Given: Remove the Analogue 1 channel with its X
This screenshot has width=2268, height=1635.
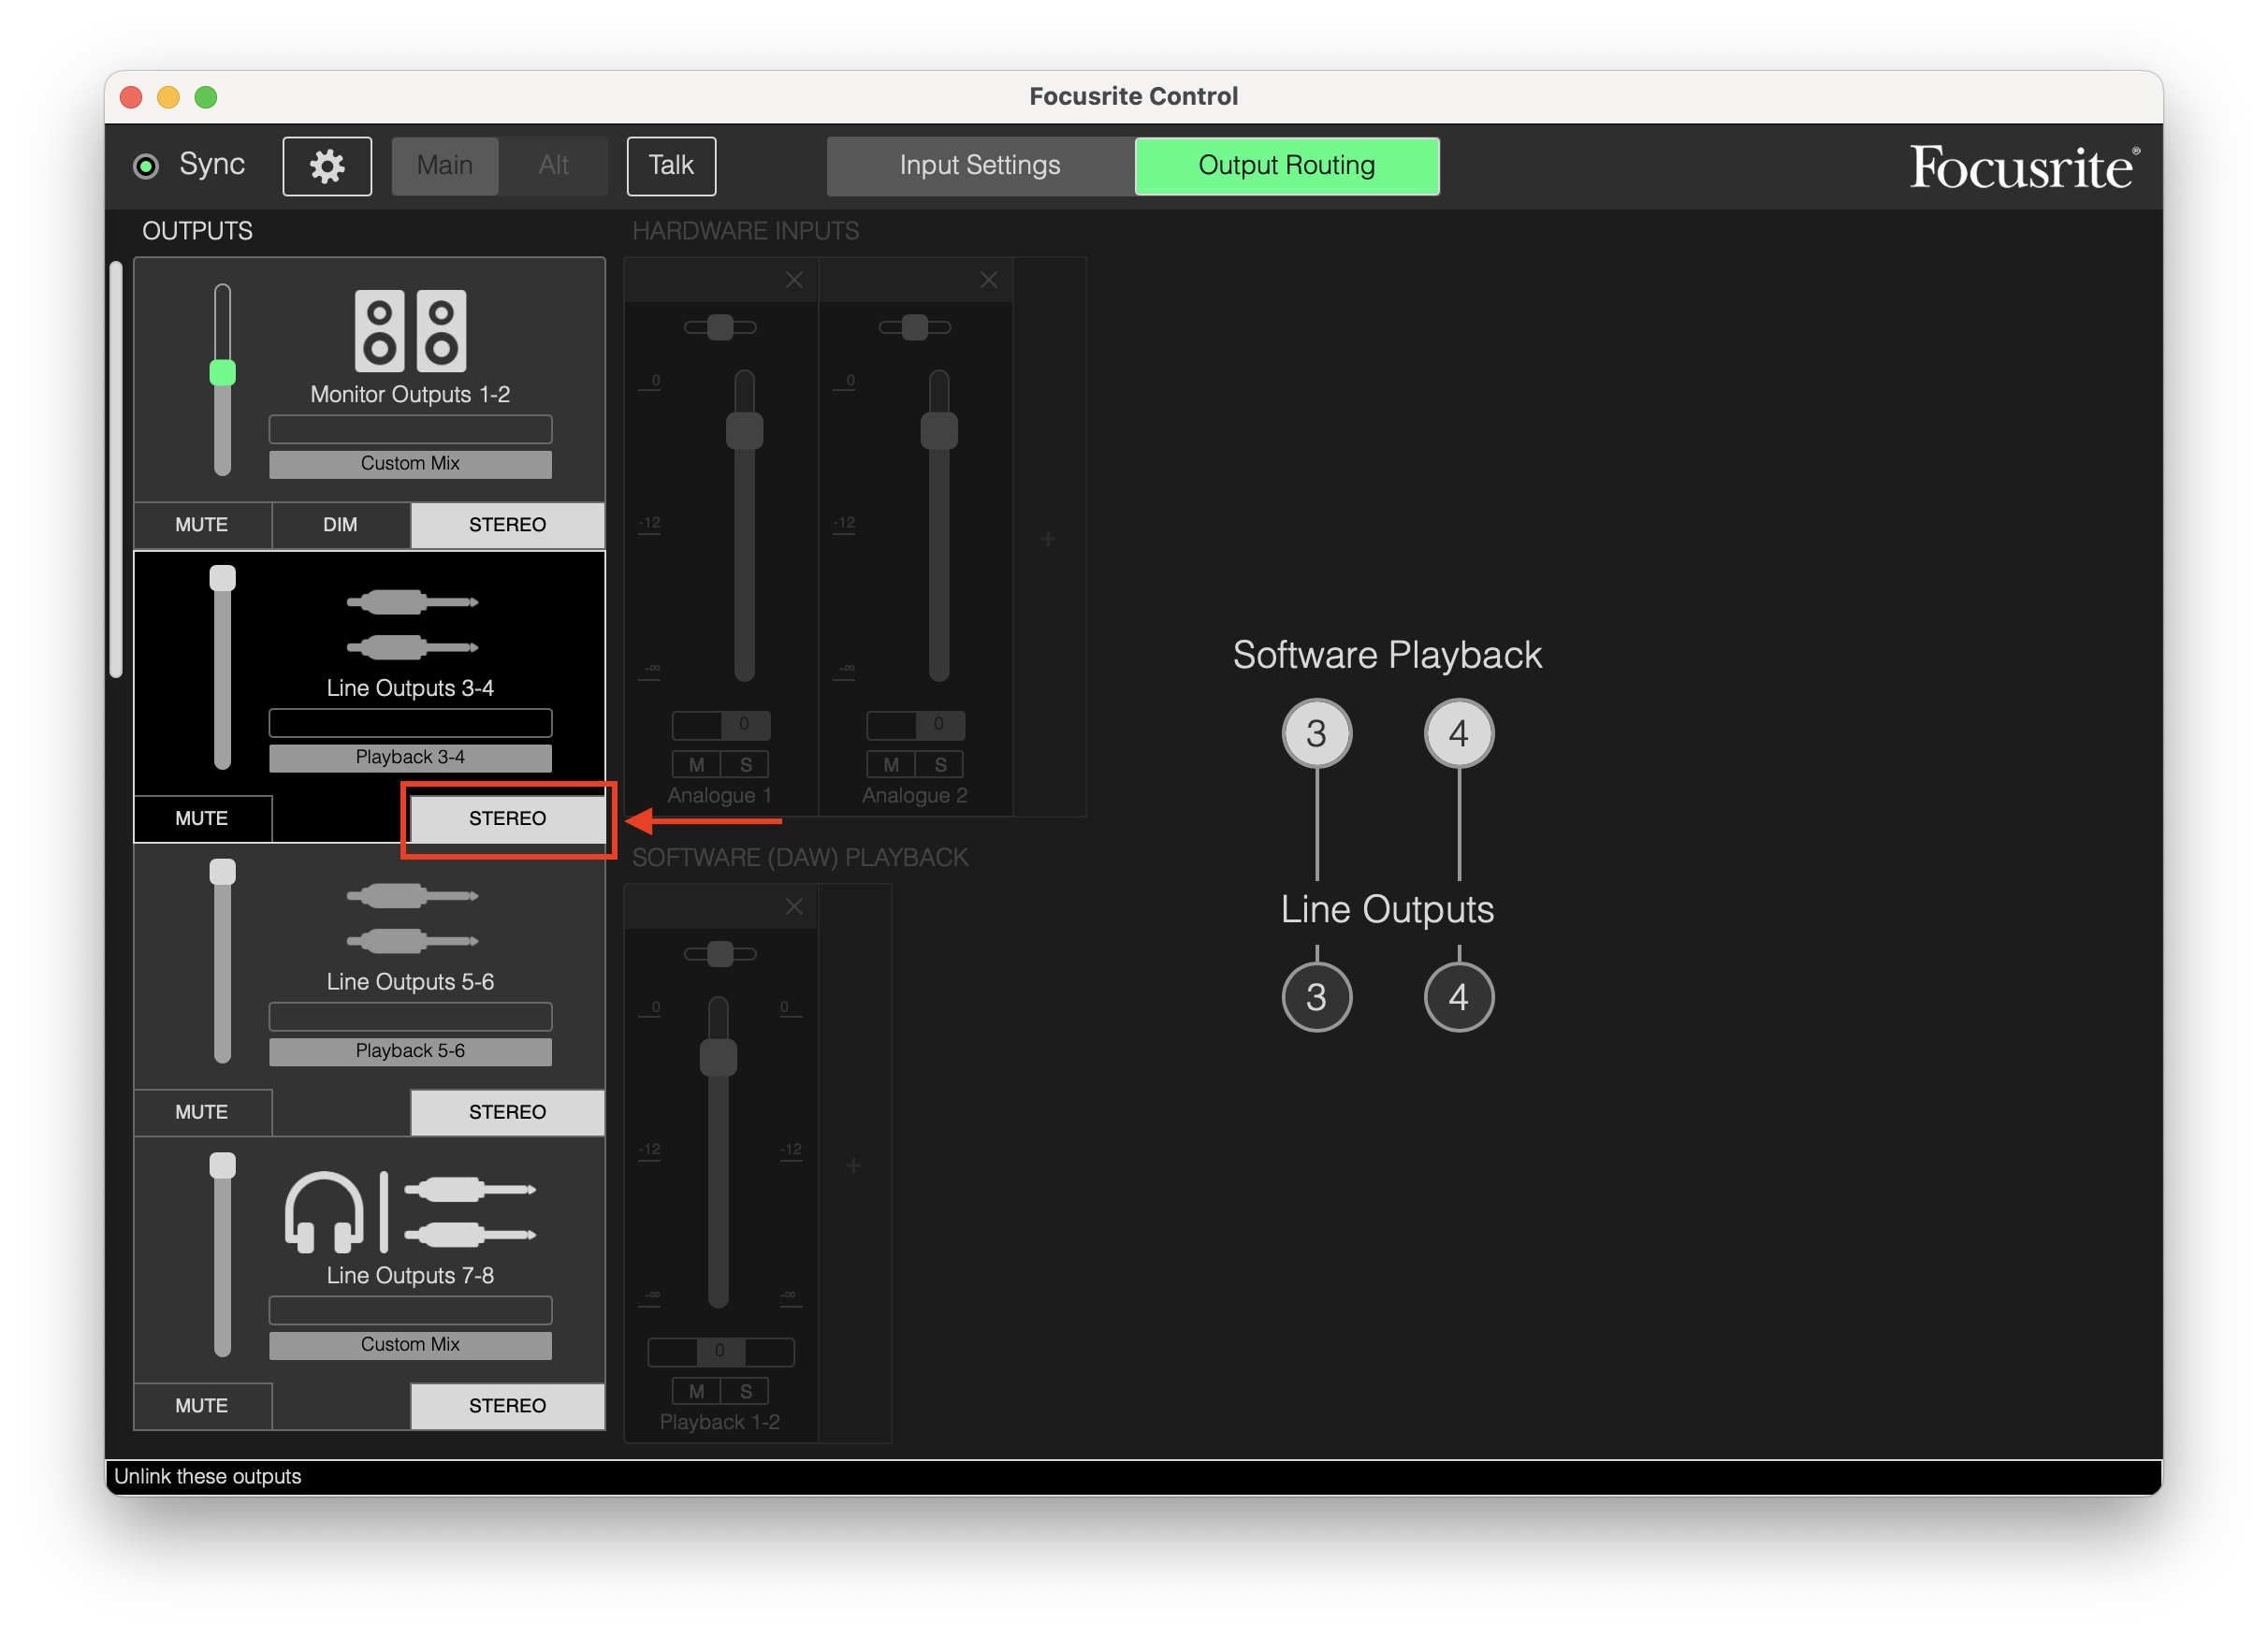Looking at the screenshot, I should 794,280.
